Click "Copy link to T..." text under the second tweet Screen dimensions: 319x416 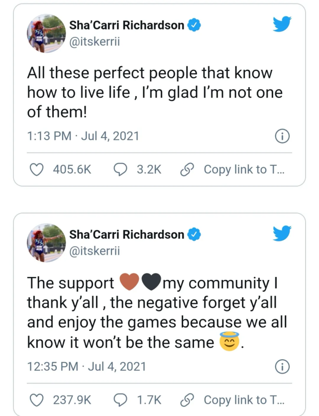pyautogui.click(x=244, y=400)
